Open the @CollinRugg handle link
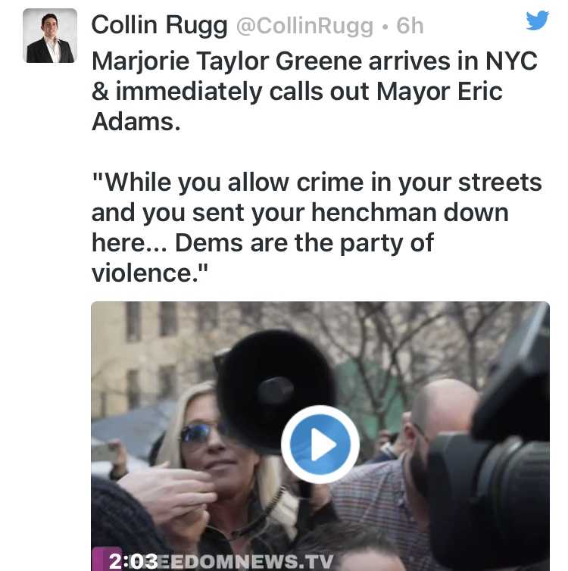The height and width of the screenshot is (571, 568). coord(304,27)
